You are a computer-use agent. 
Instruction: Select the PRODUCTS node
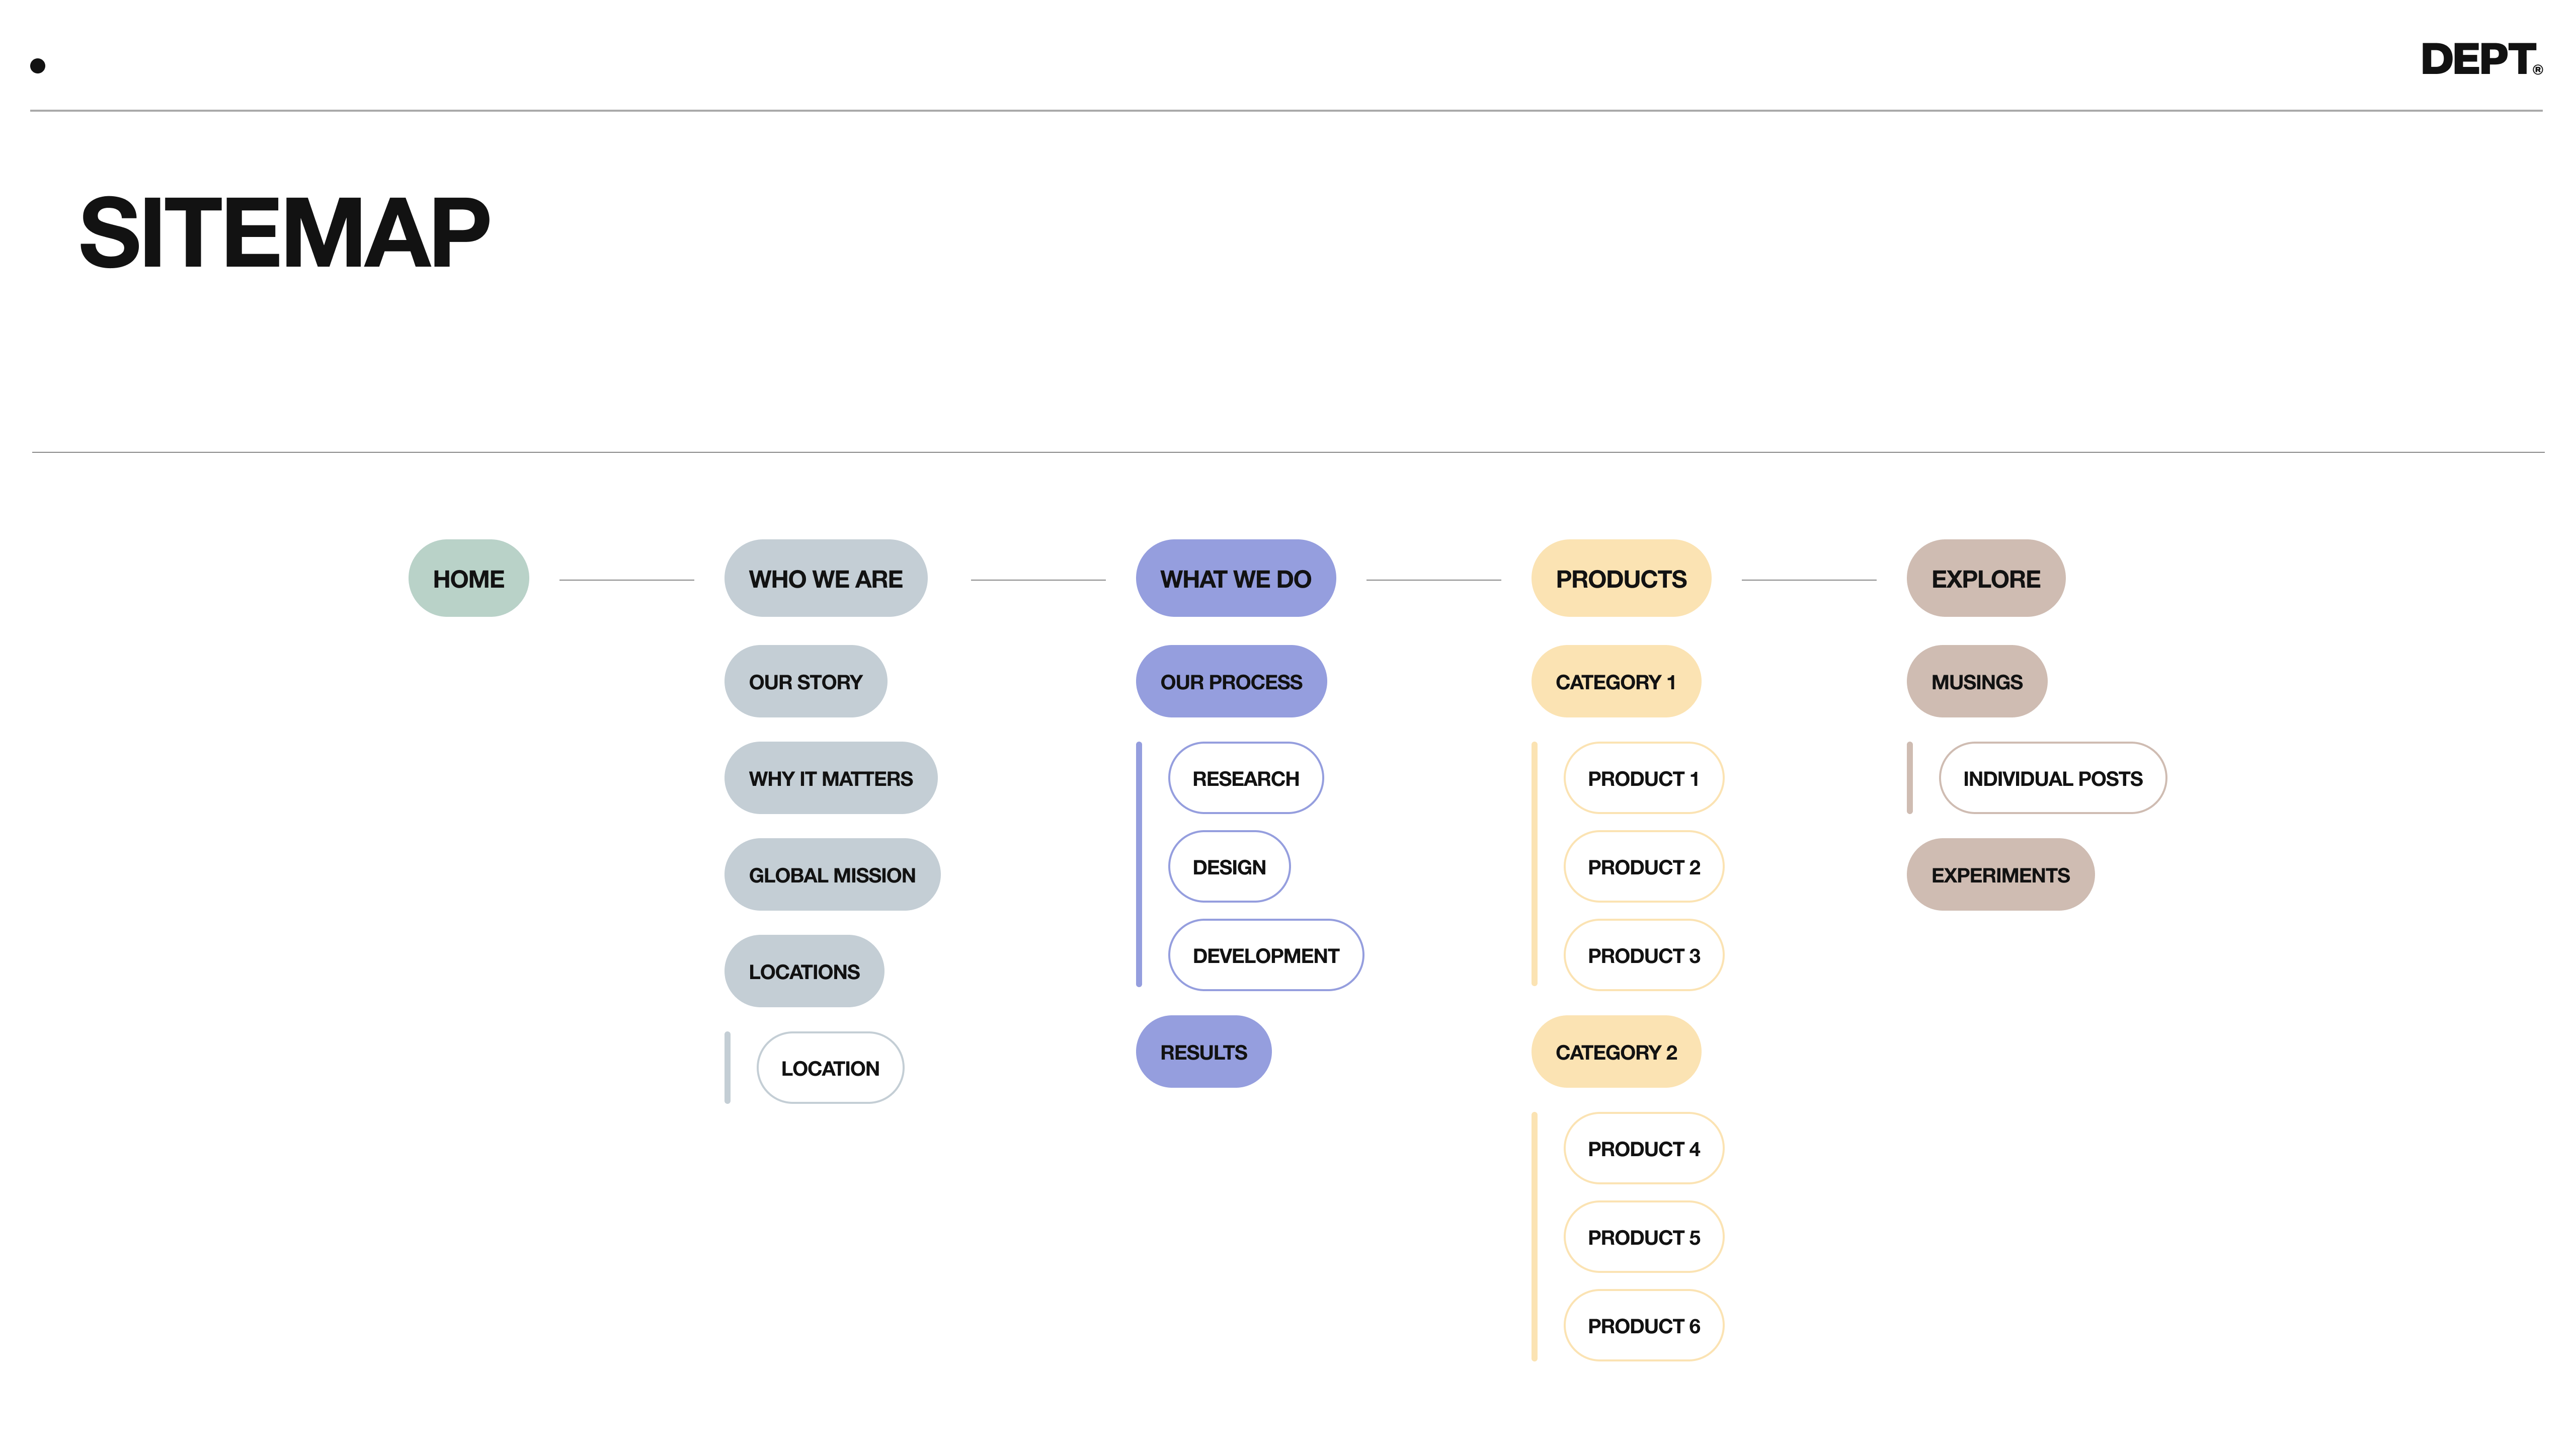coord(1621,579)
